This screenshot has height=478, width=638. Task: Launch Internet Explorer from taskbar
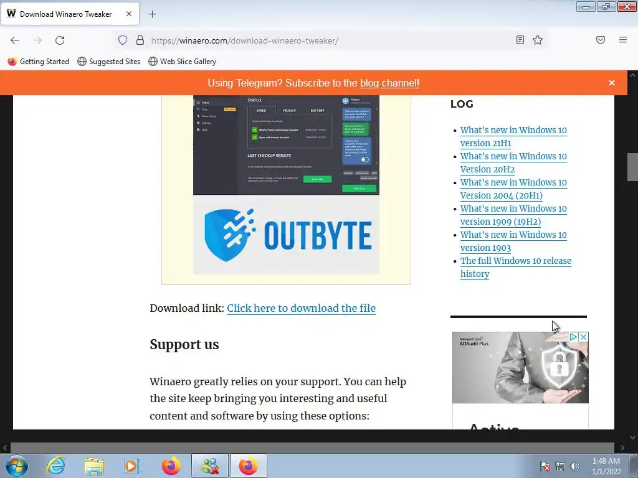pyautogui.click(x=55, y=466)
